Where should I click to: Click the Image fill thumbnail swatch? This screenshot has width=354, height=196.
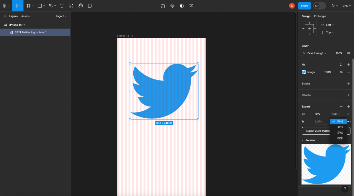tap(304, 72)
